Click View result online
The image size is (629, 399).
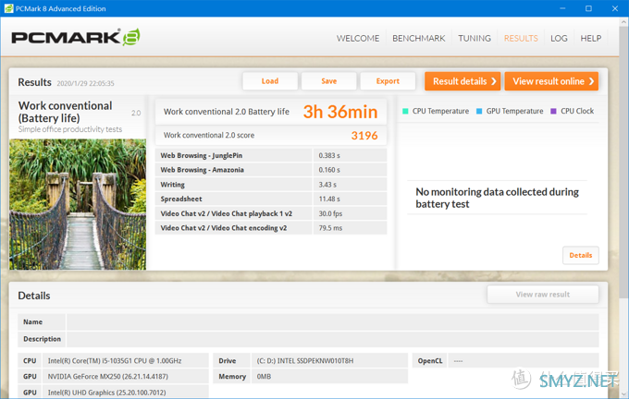[551, 81]
